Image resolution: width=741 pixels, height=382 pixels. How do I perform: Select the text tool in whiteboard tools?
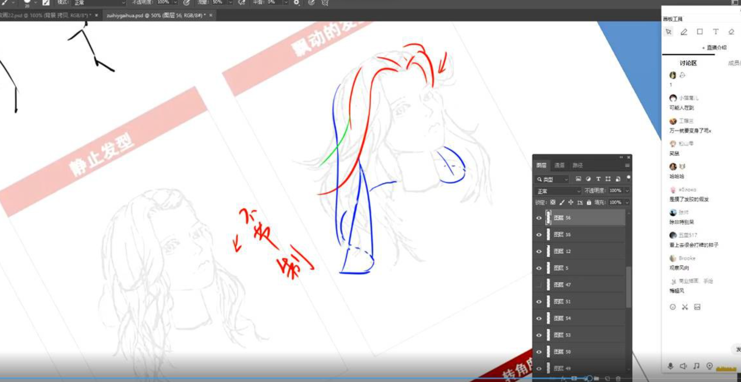point(716,32)
